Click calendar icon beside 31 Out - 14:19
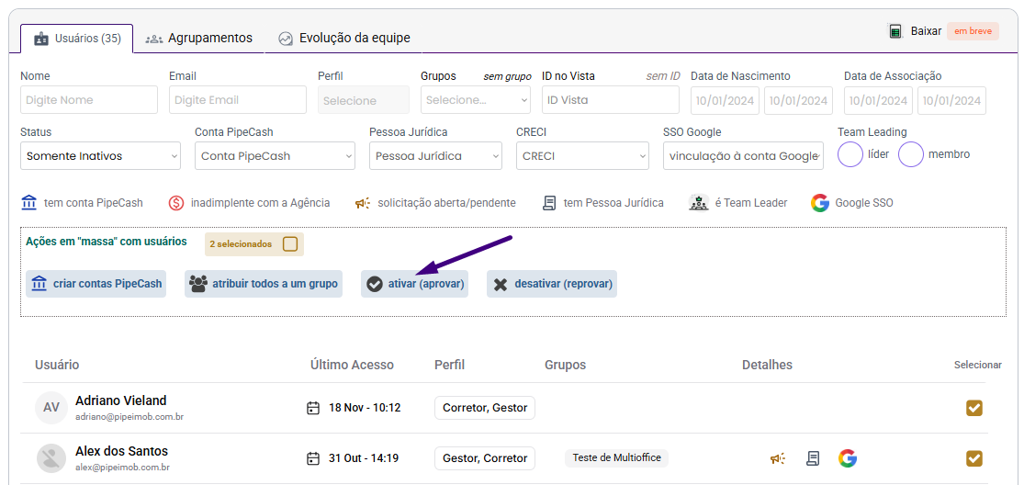This screenshot has height=485, width=1024. pos(313,459)
